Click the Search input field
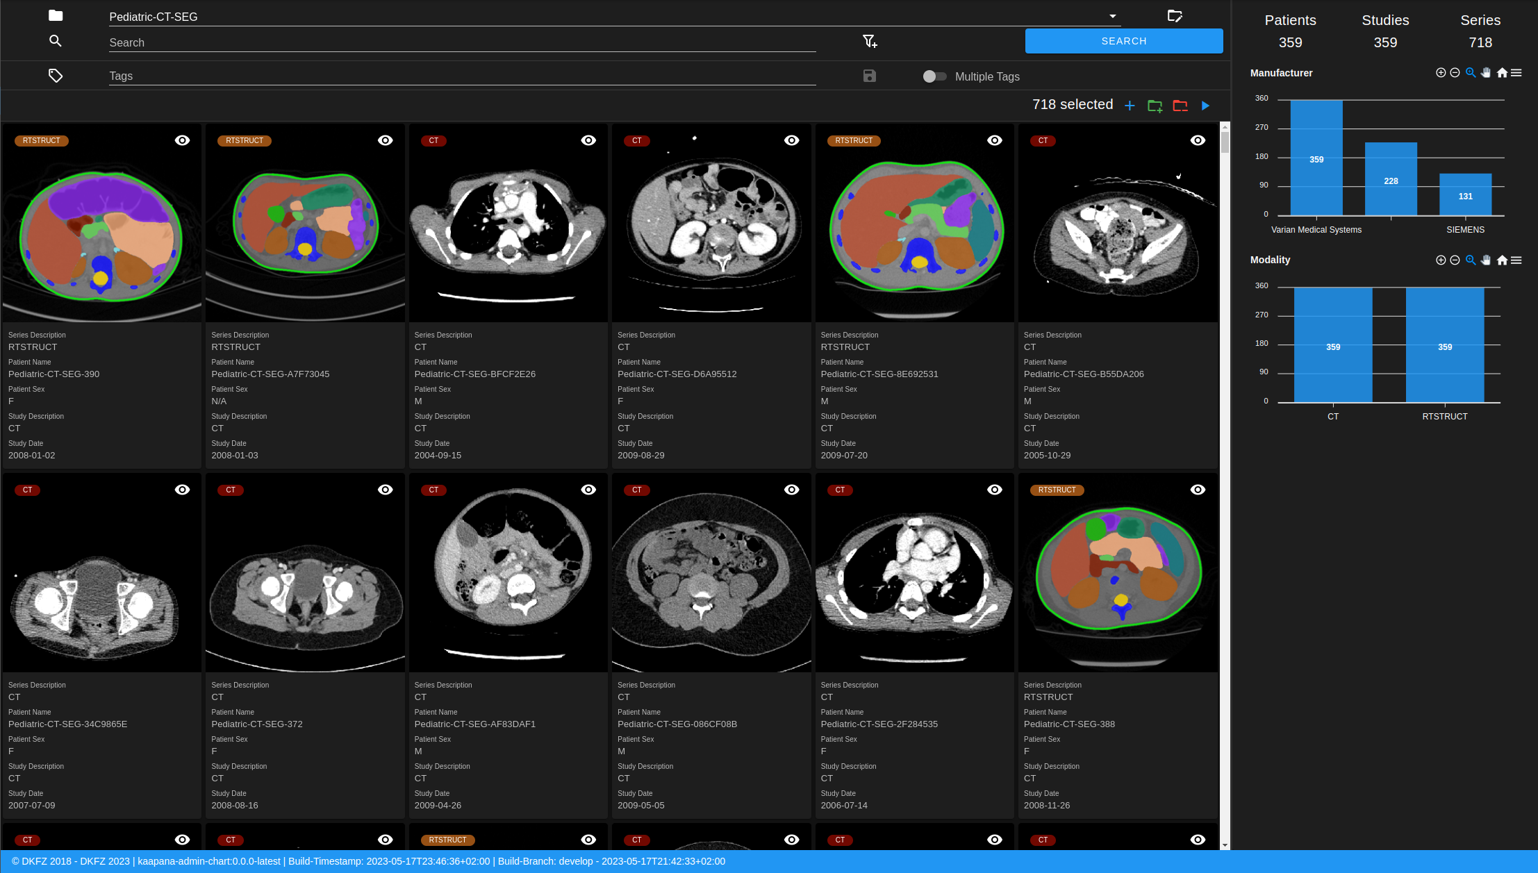 [x=463, y=42]
